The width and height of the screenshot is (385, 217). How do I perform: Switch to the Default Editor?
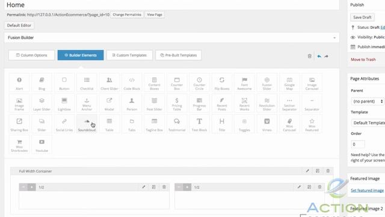19,25
